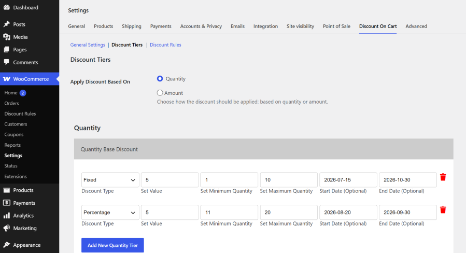The width and height of the screenshot is (466, 253).
Task: Select the Quantity radio option
Action: [x=160, y=78]
